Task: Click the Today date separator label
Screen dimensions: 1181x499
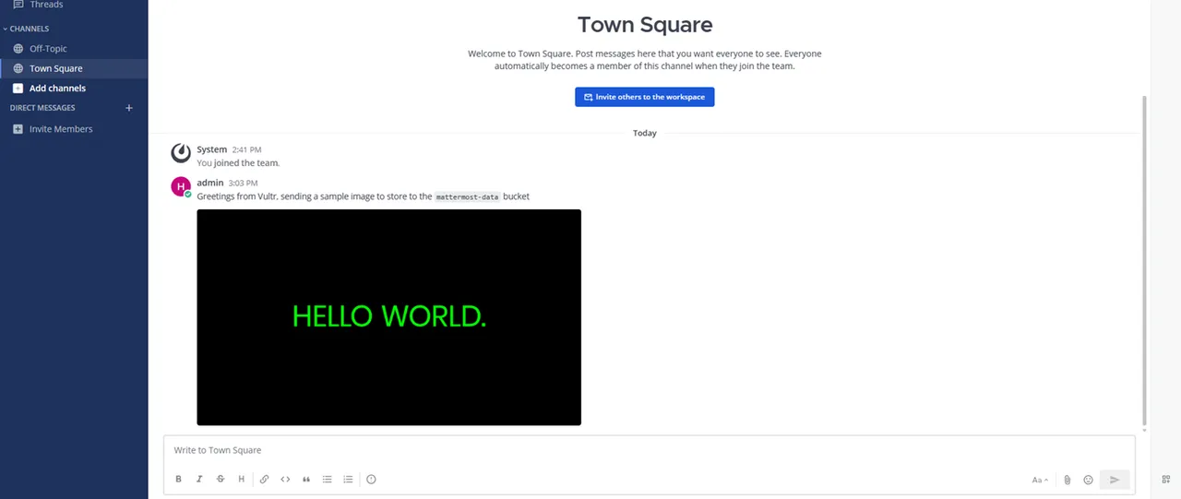Action: 645,133
